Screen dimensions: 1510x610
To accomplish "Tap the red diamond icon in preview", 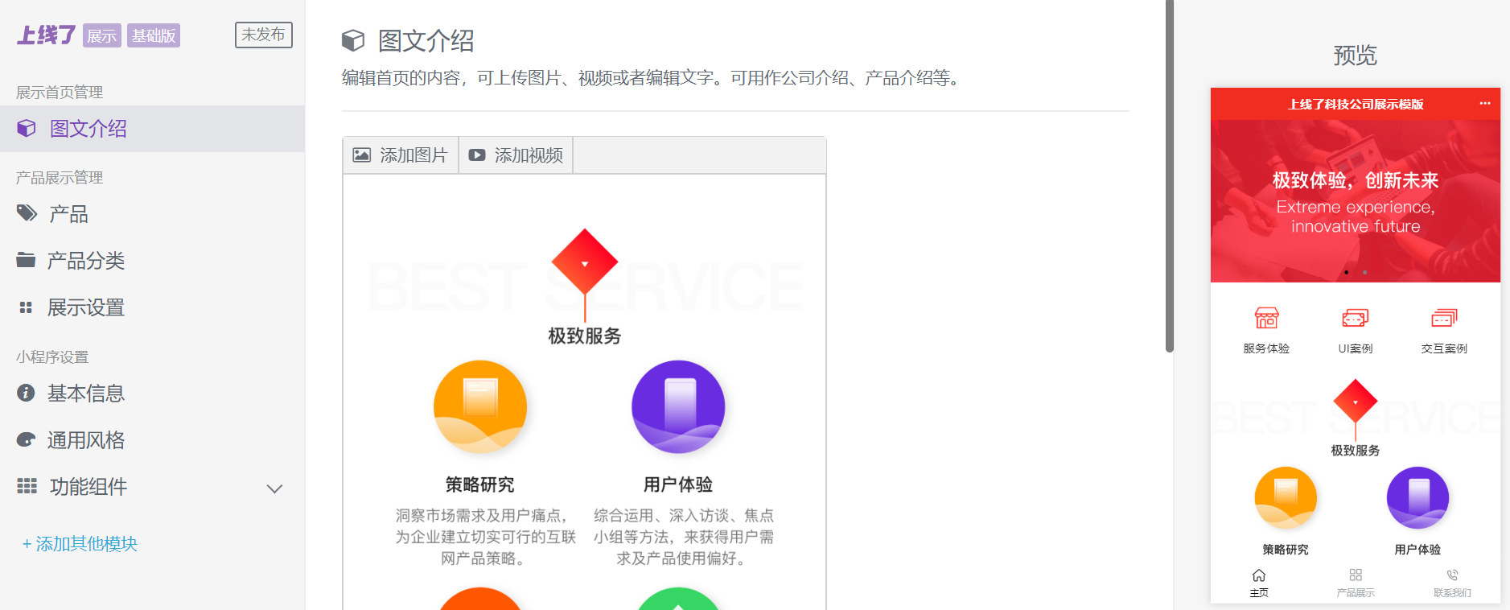I will pos(1356,401).
